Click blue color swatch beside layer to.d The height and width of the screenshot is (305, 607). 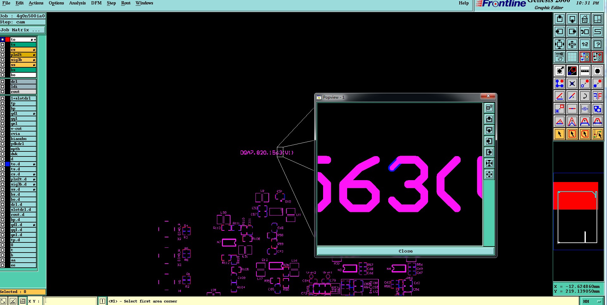pyautogui.click(x=8, y=164)
